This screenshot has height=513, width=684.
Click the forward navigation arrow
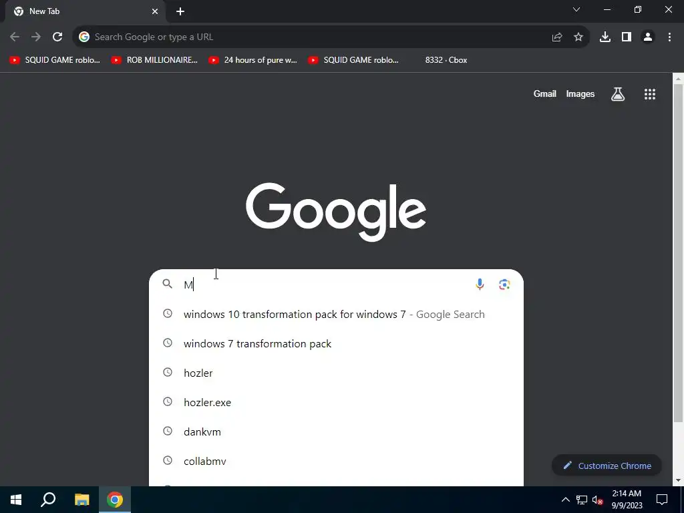[x=36, y=37]
